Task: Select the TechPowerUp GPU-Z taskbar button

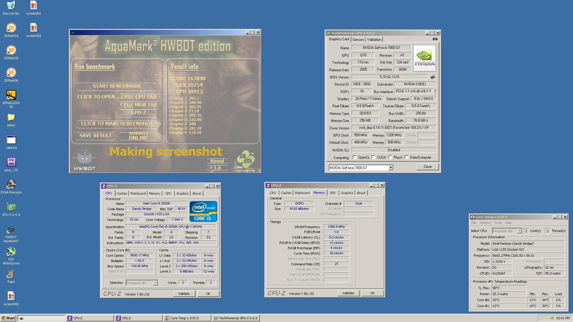Action: [236, 318]
